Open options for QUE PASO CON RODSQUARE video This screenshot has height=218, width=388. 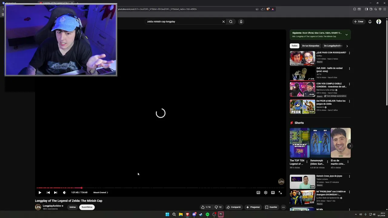coord(349,53)
